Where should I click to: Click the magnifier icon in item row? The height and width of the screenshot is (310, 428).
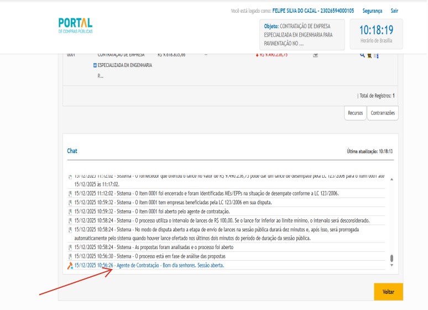(363, 55)
